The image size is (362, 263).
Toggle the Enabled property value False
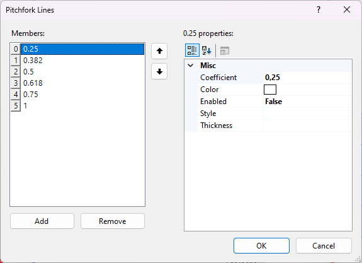[x=307, y=102]
